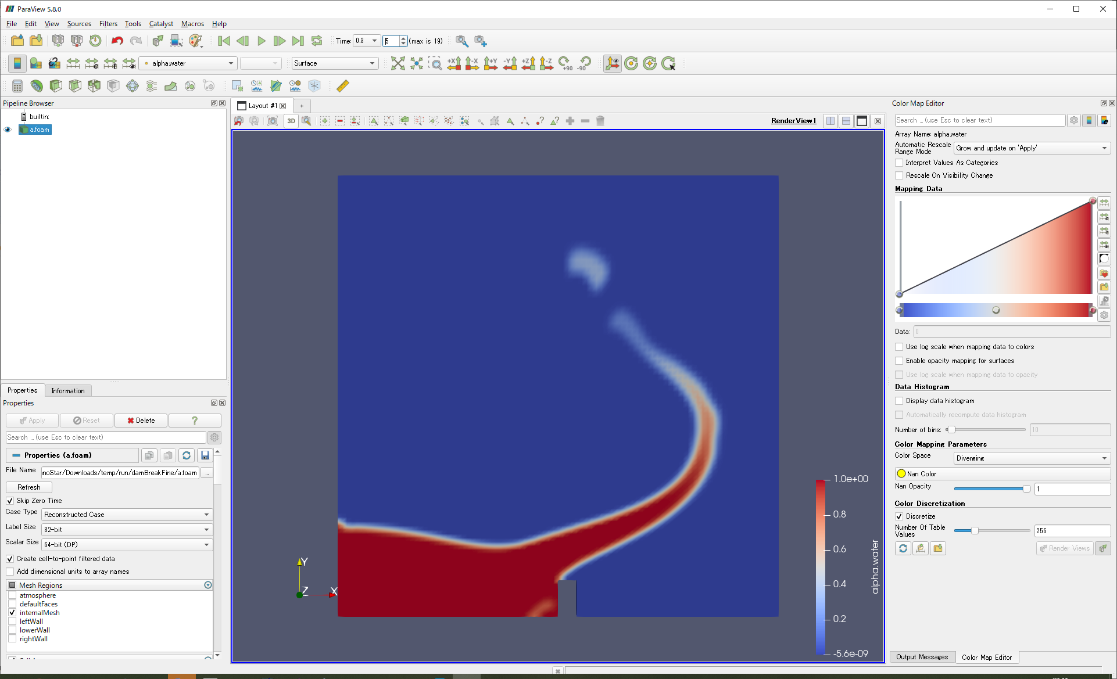Go to last frame of animation

(x=298, y=41)
